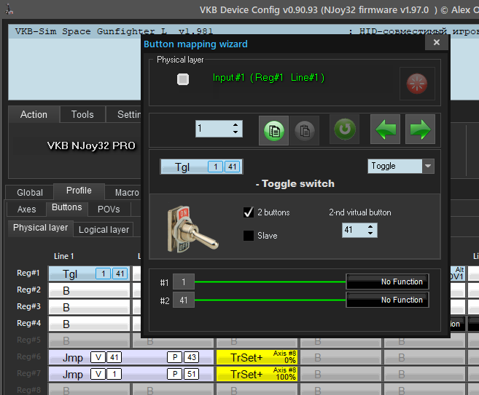Uncheck the 2 buttons checkbox
Screen dimensions: 479x395
coord(249,212)
